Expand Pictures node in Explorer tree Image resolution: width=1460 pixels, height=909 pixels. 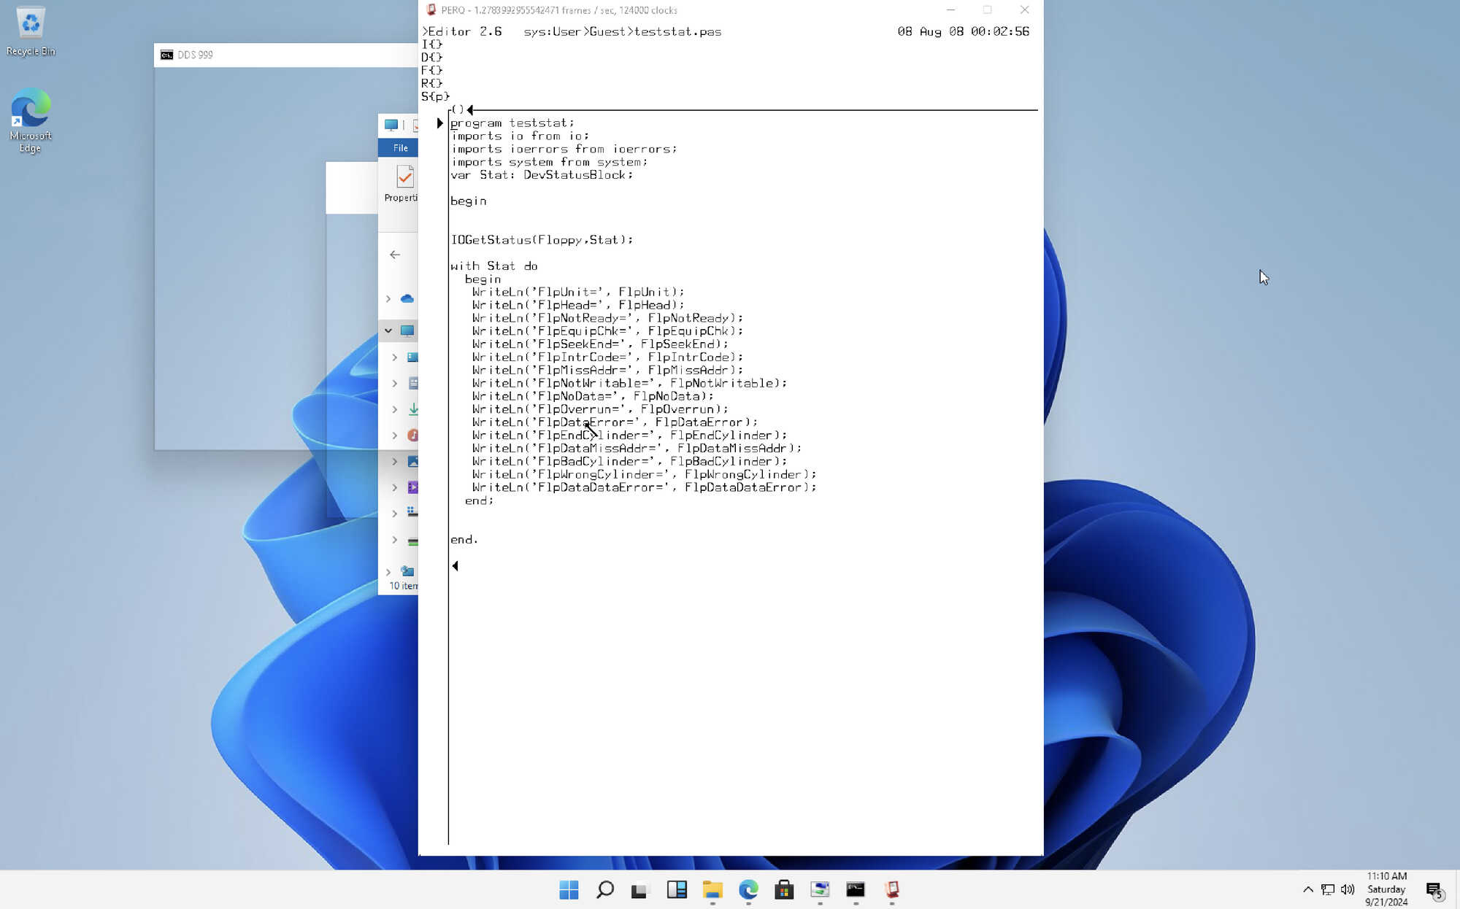(394, 462)
